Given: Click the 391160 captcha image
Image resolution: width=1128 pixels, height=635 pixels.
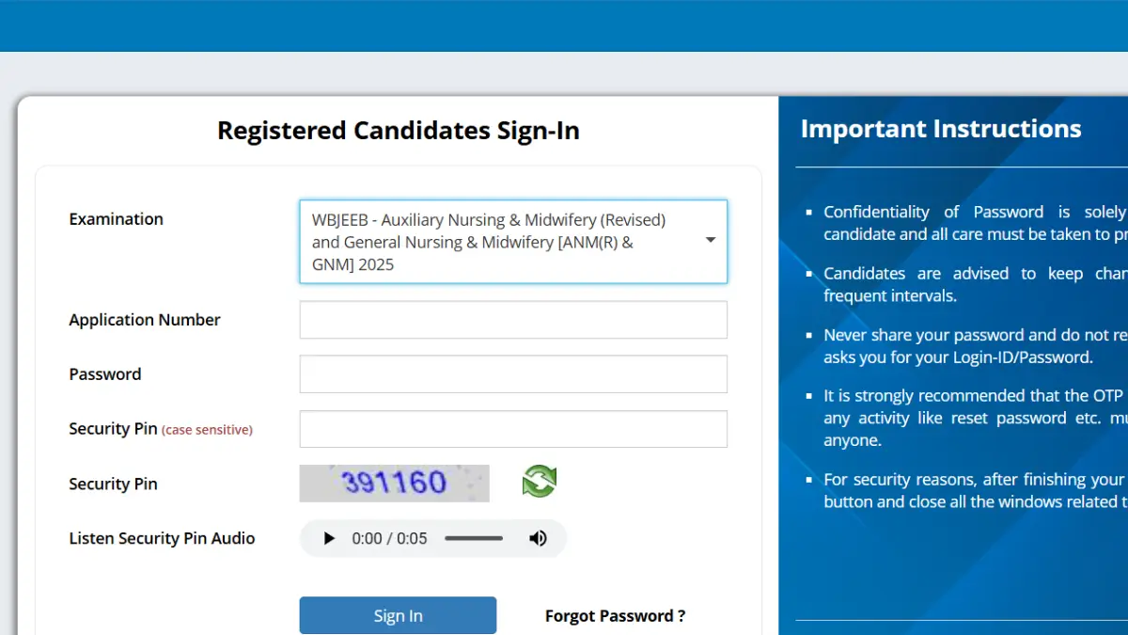Looking at the screenshot, I should click(394, 484).
